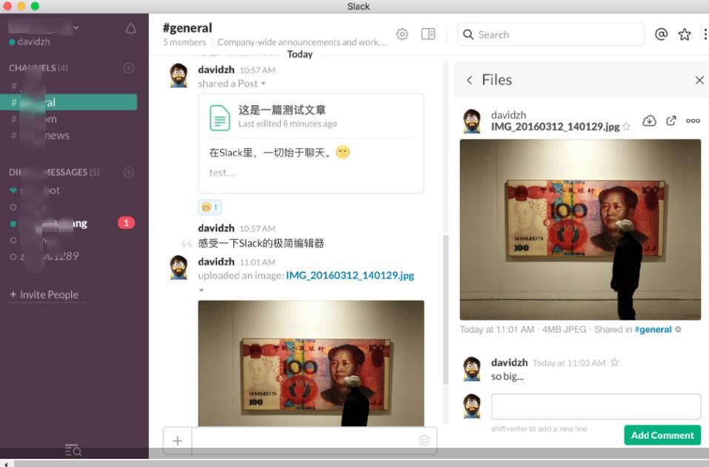Open the file's overflow menu (ooo)
Screen dimensions: 709x467
point(693,121)
